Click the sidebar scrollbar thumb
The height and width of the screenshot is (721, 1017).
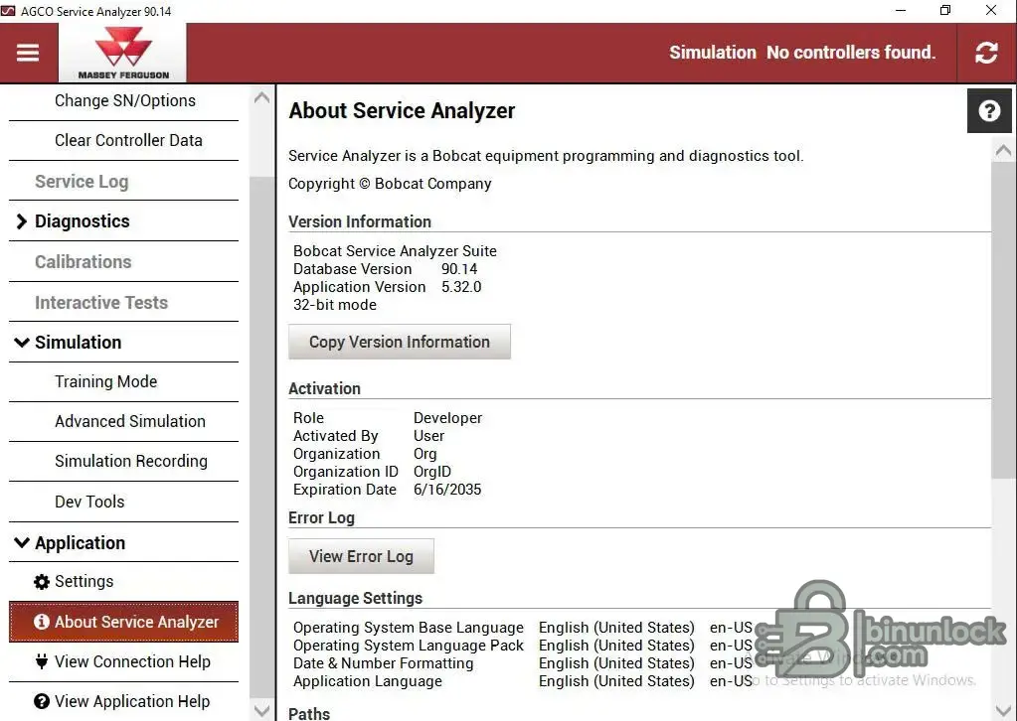pyautogui.click(x=262, y=437)
